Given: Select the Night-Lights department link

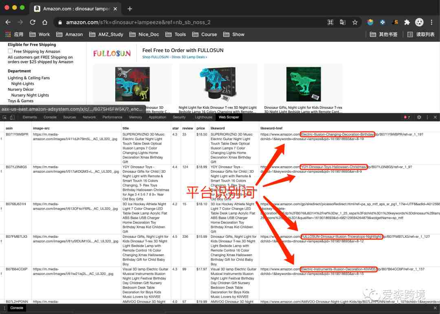Looking at the screenshot, I should pyautogui.click(x=22, y=83).
